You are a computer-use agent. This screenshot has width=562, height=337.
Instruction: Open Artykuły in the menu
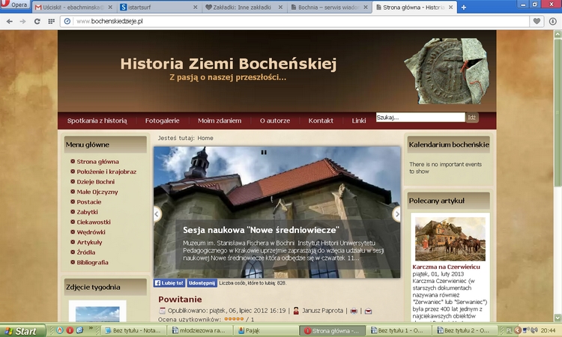click(x=89, y=242)
